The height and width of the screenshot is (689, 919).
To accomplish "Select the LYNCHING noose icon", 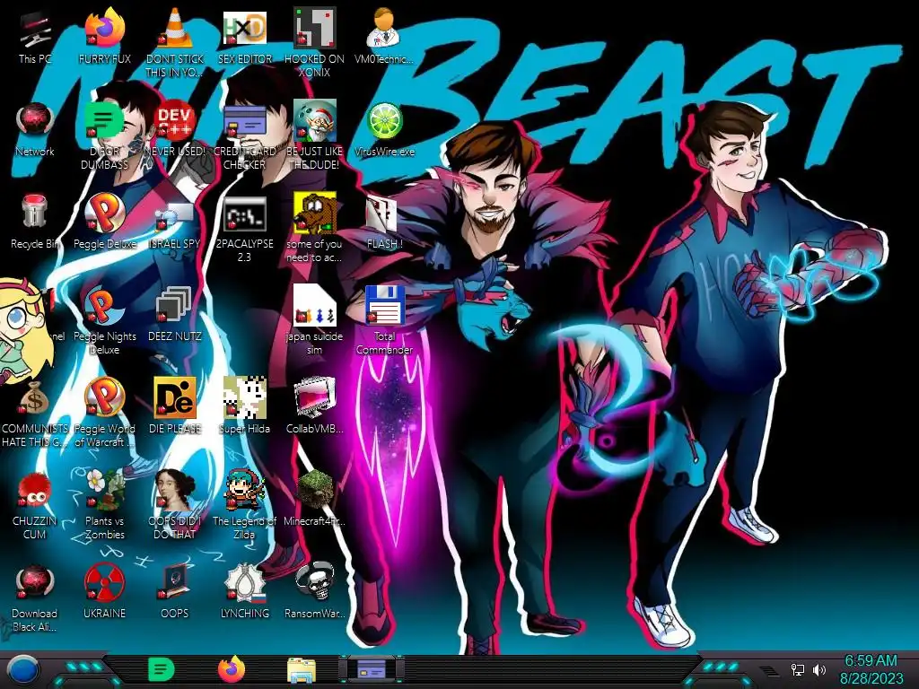I will coord(244,582).
